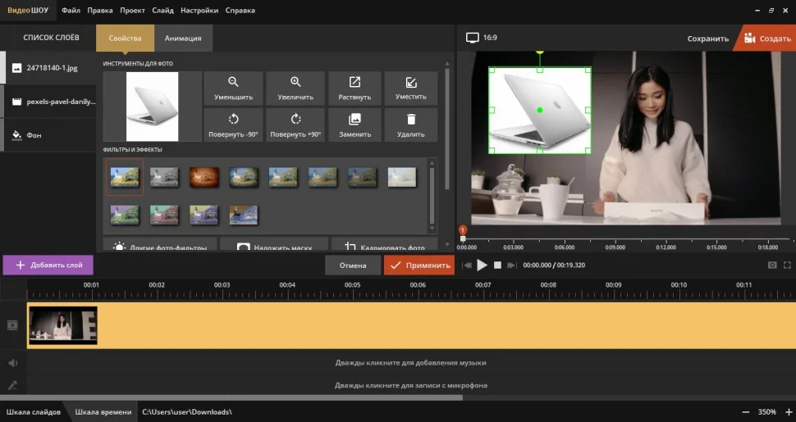Rotate photo with Повернуть +90°
The width and height of the screenshot is (796, 422).
click(x=295, y=125)
